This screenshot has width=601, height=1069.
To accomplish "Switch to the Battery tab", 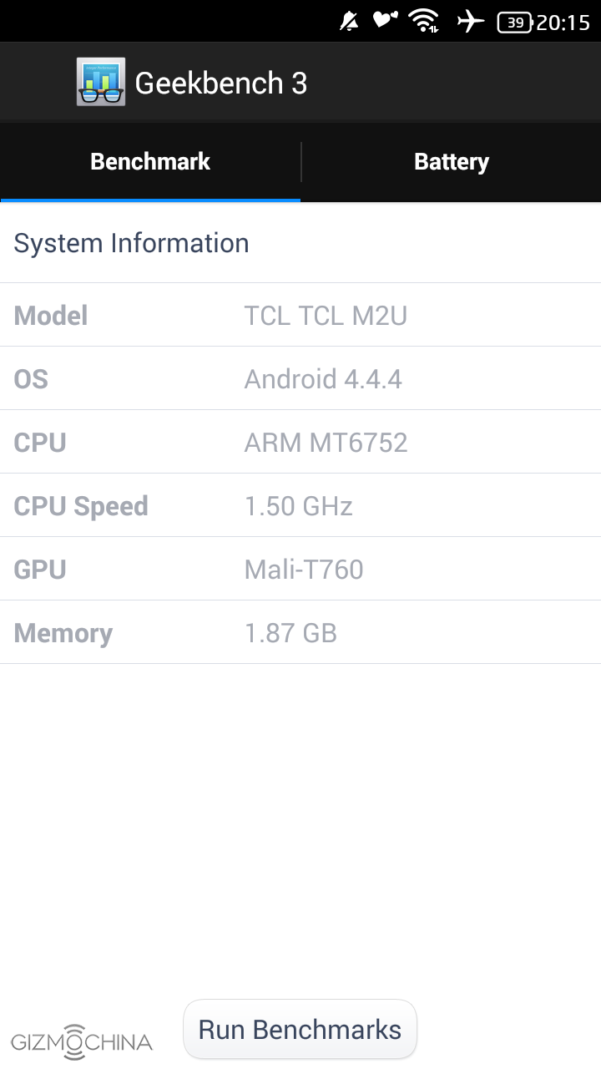I will (x=451, y=162).
